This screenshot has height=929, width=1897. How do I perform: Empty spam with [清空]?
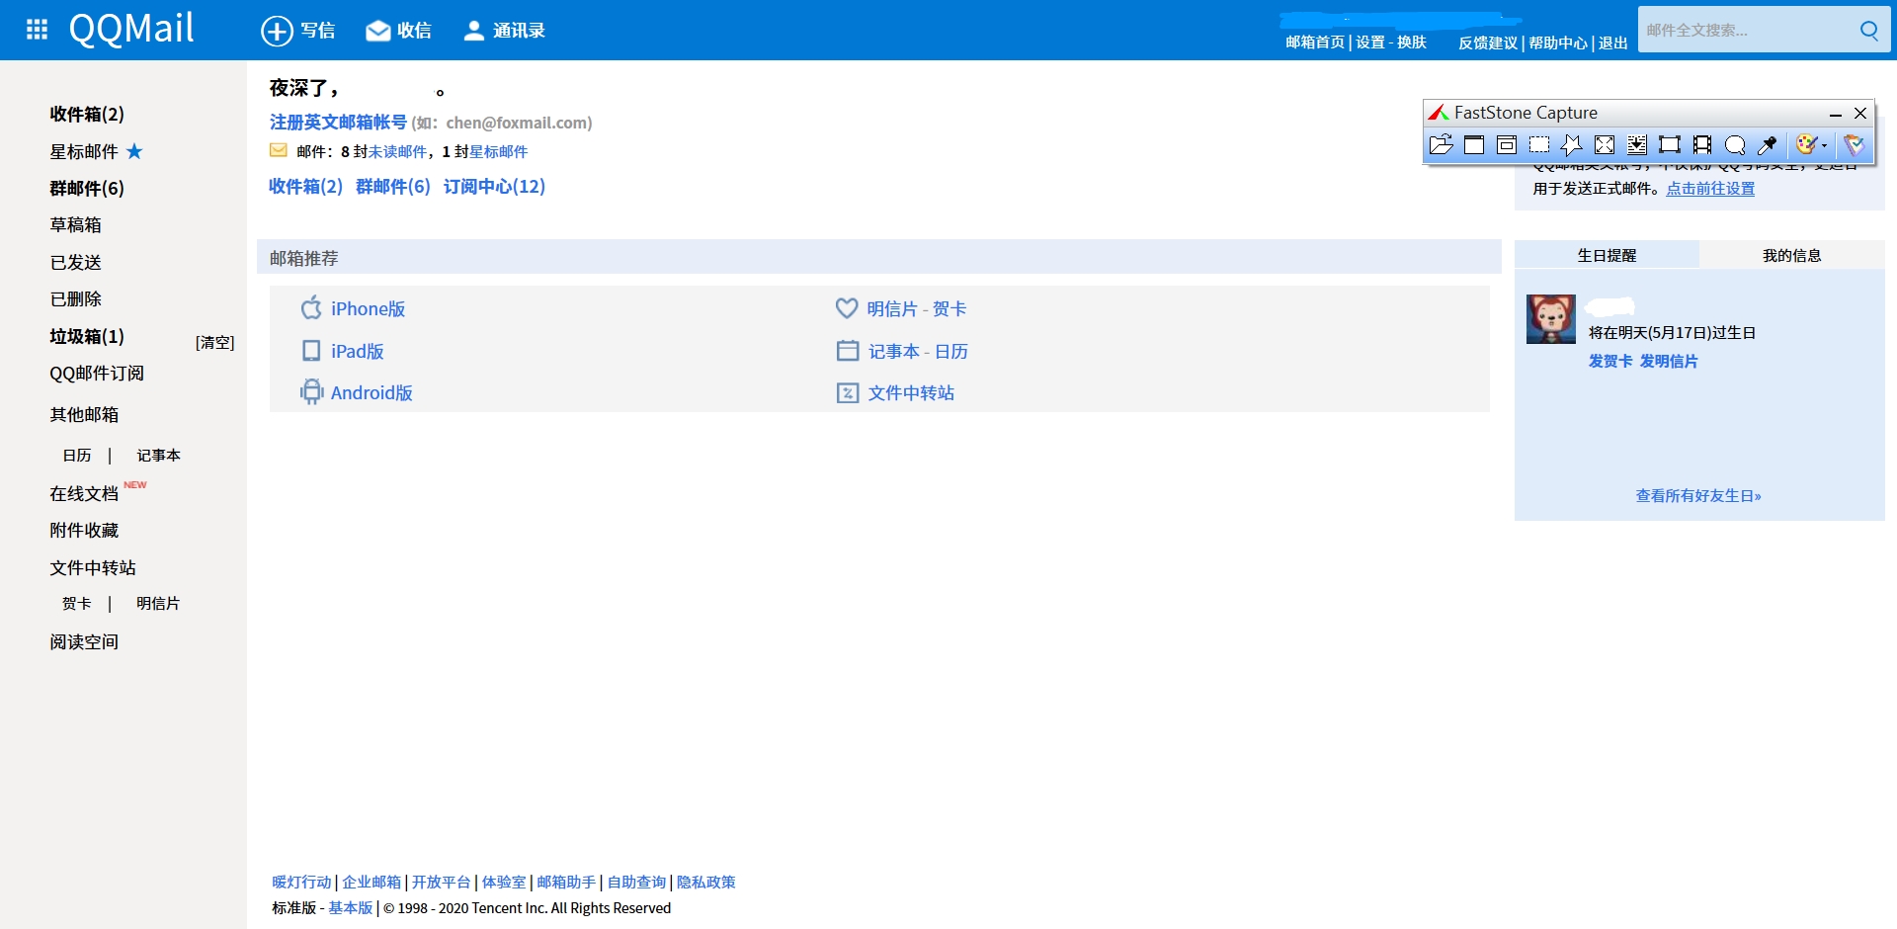(x=214, y=342)
